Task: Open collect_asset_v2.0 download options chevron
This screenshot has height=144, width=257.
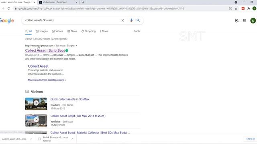Action: pos(31,139)
